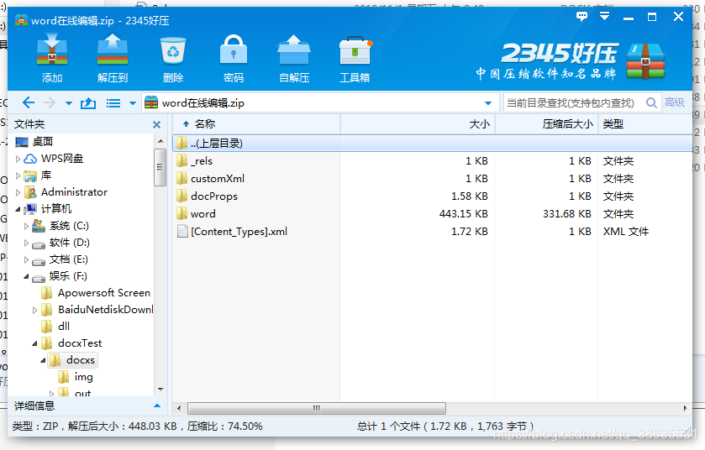The width and height of the screenshot is (705, 450).
Task: Click the search input field
Action: coord(573,102)
